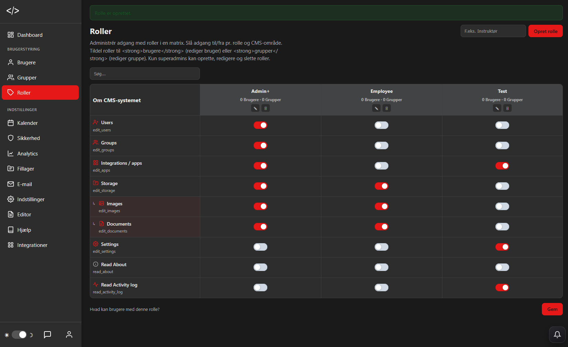Open Indstillinger in the sidebar

pos(40,199)
